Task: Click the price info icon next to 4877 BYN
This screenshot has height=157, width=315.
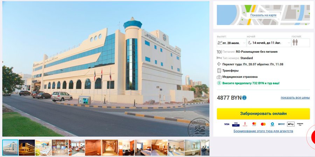Action: coord(244,98)
